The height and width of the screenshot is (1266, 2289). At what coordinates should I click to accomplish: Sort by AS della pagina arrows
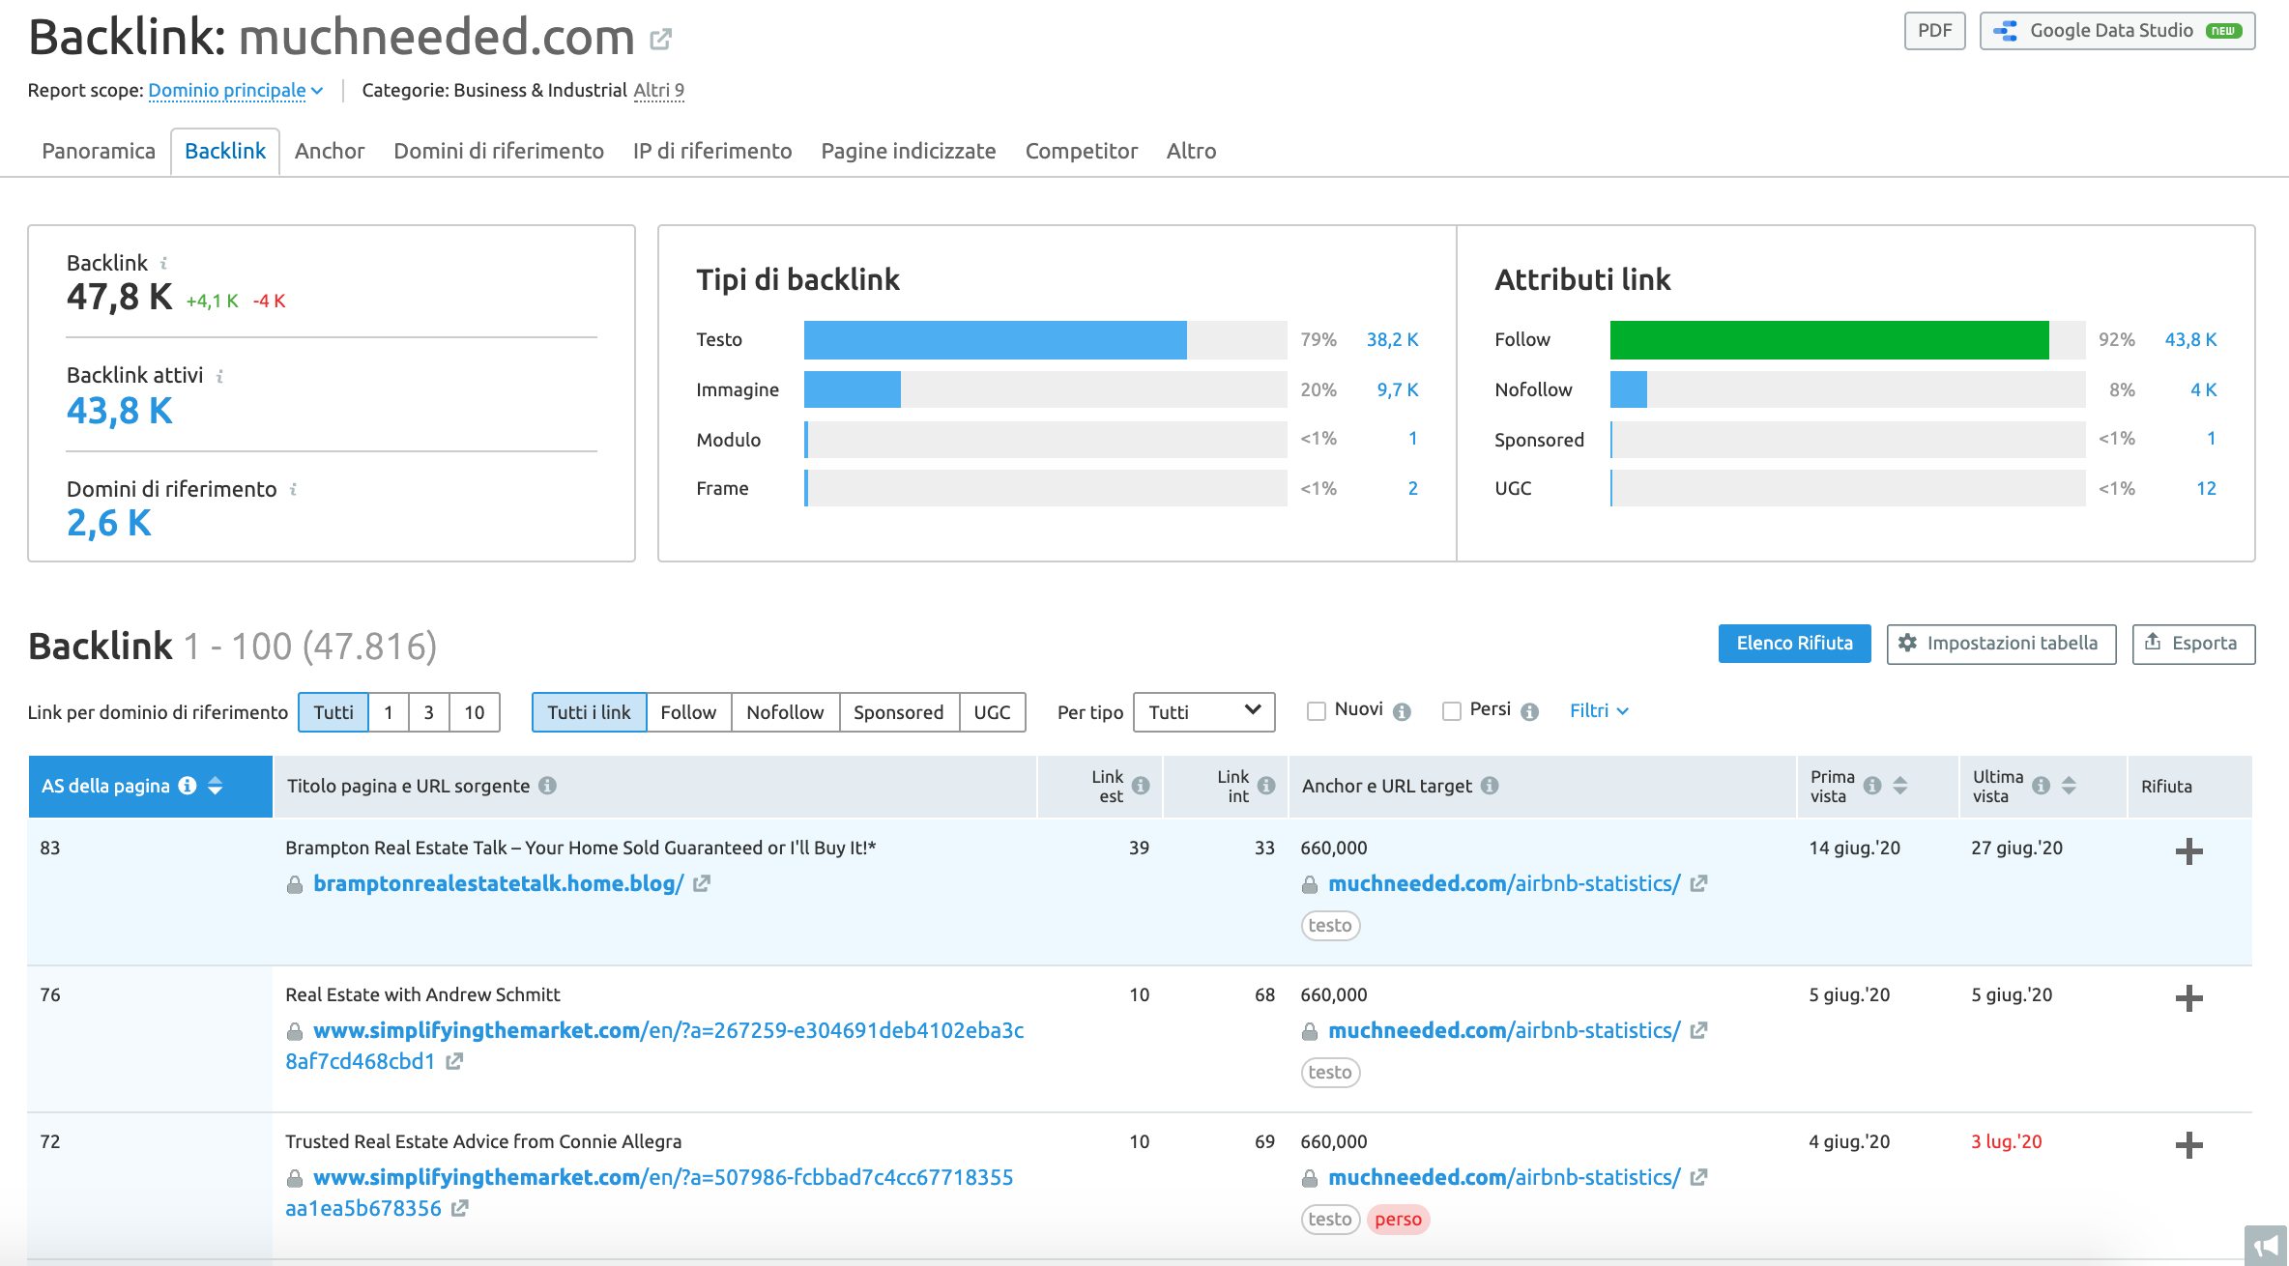pos(216,786)
